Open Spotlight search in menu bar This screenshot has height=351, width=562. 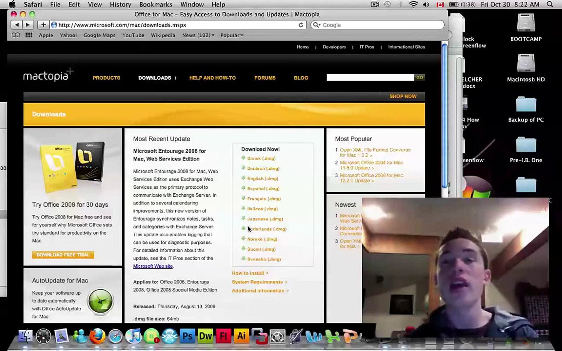click(x=550, y=5)
